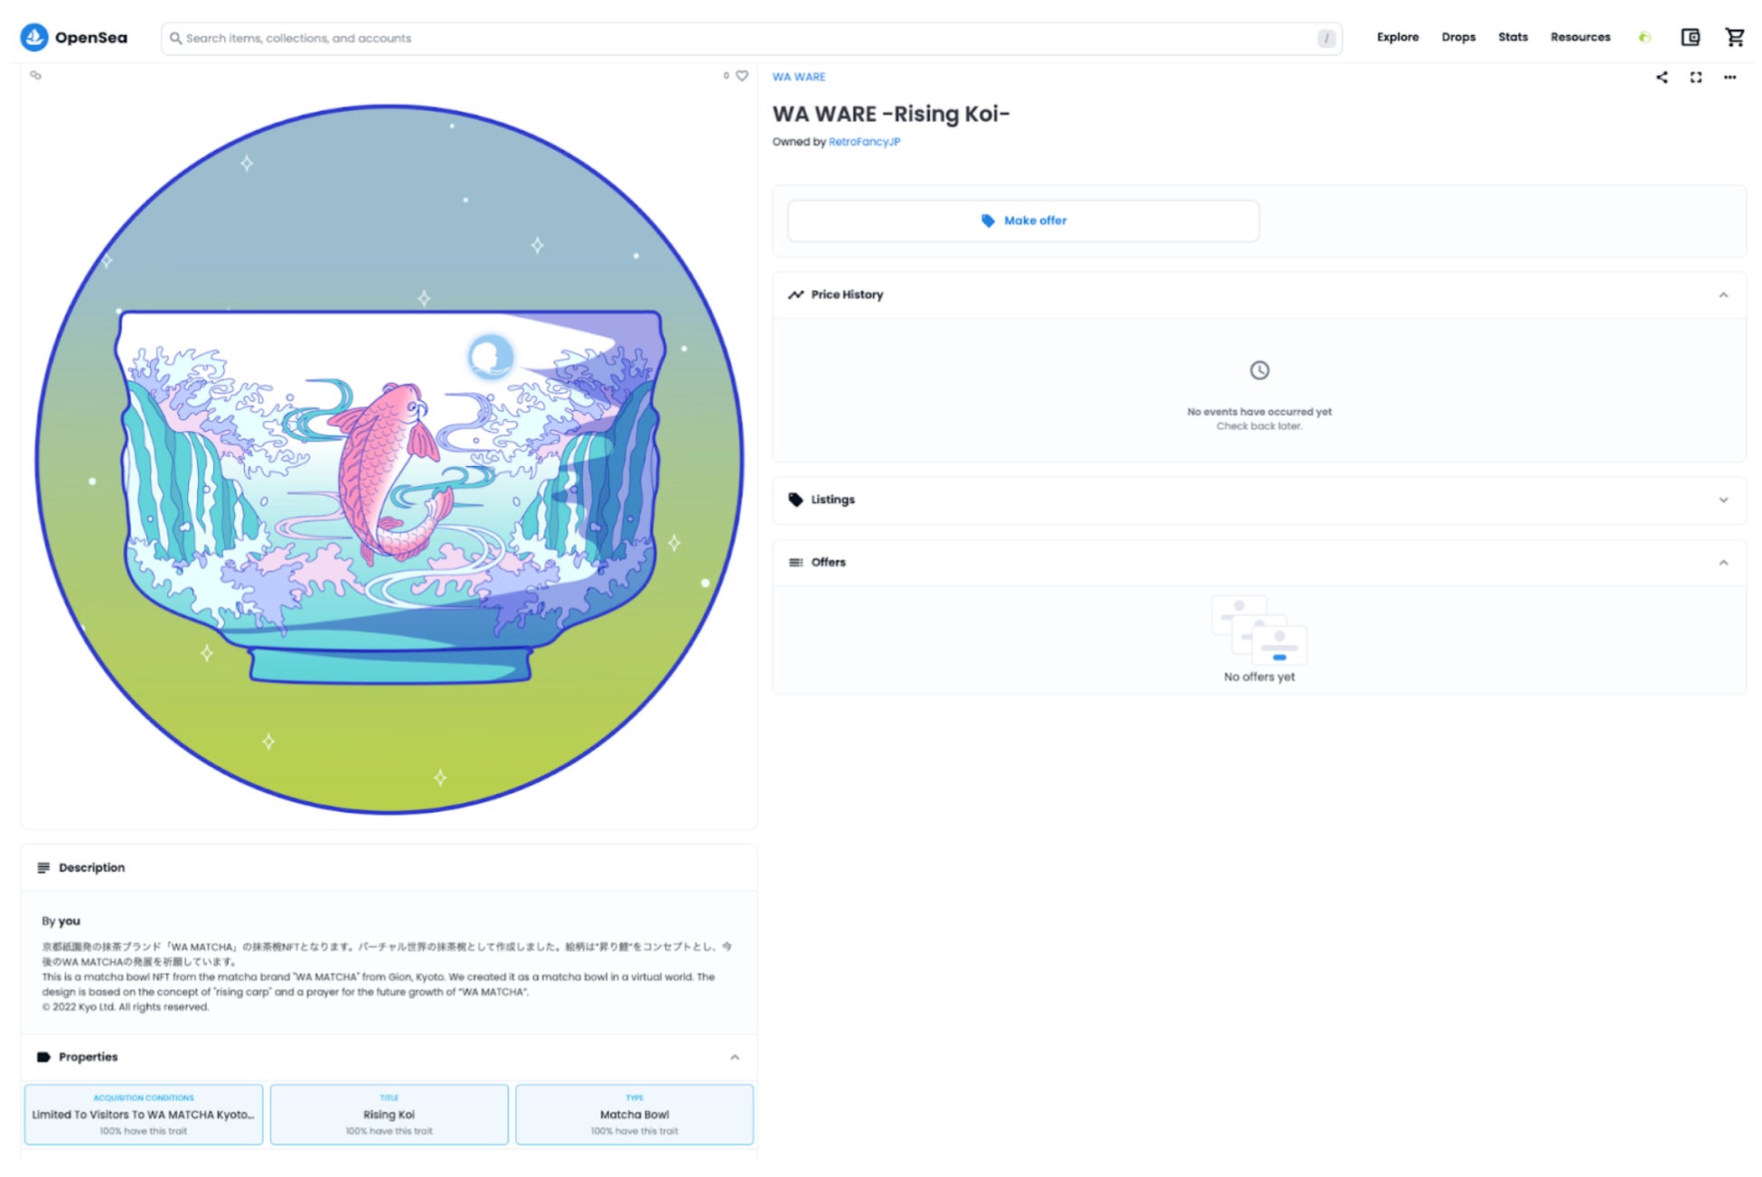The height and width of the screenshot is (1177, 1762).
Task: Favorite the item with heart icon
Action: coord(742,76)
